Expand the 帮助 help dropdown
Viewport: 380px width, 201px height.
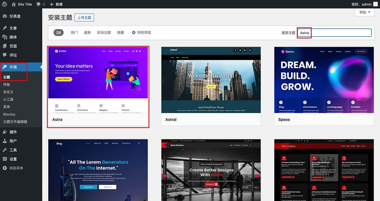tap(365, 12)
